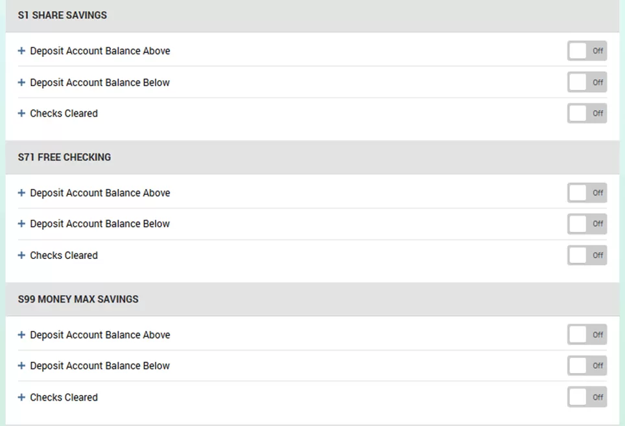The height and width of the screenshot is (426, 625).
Task: Enable Balance Above toggle for S99 Money Max Savings
Action: [x=587, y=335]
